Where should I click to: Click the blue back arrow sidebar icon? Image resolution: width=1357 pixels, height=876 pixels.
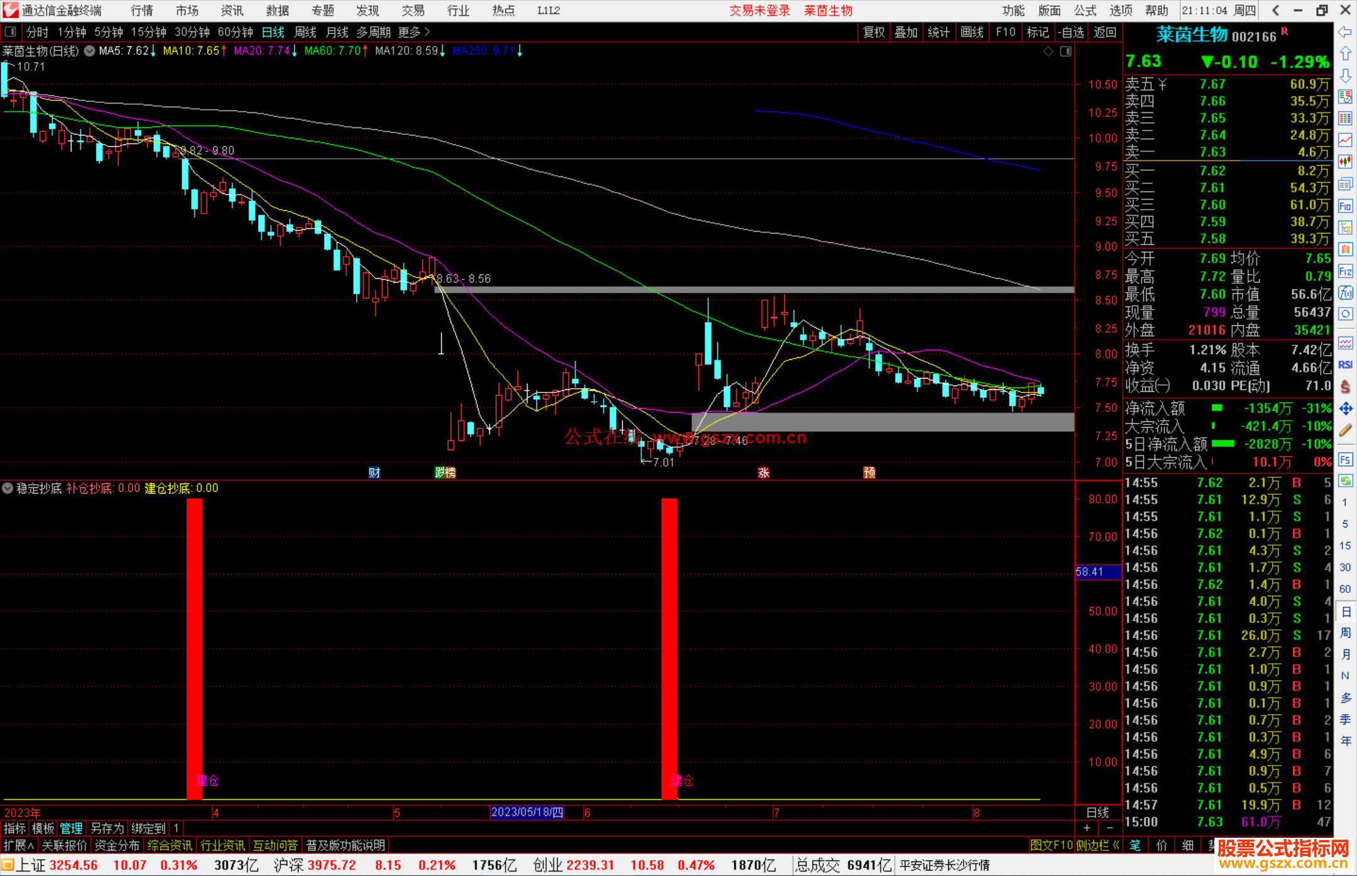(x=1345, y=33)
